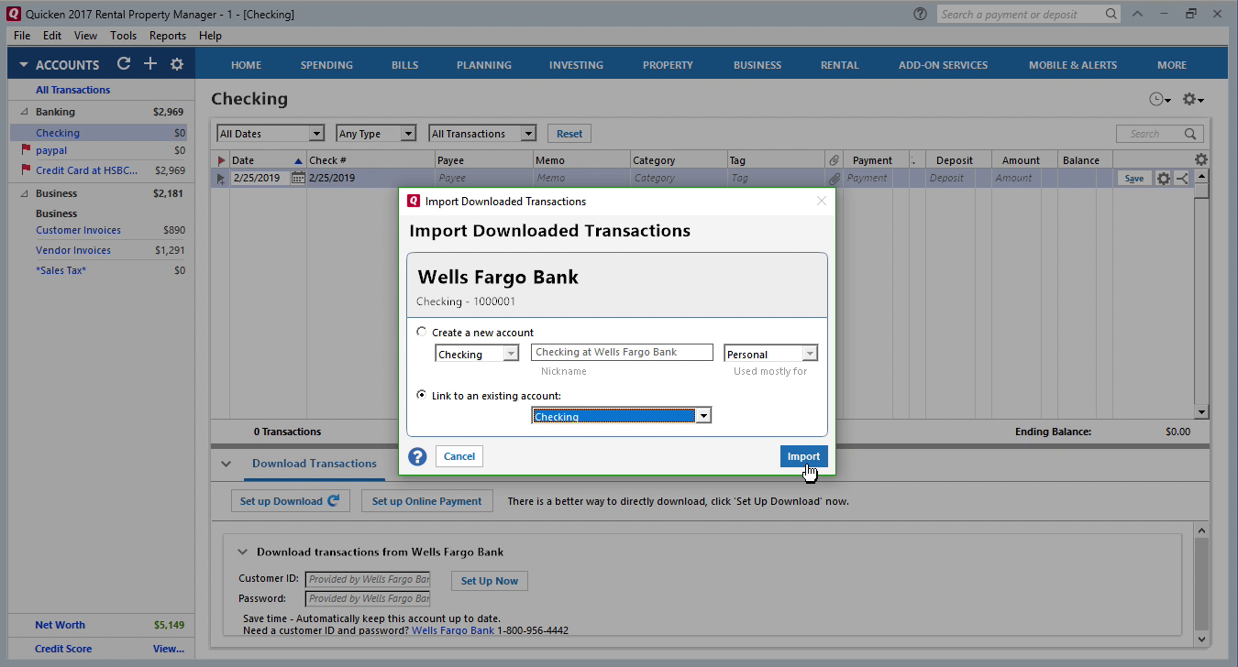Click Cancel in the import dialog
This screenshot has width=1238, height=667.
coord(459,456)
